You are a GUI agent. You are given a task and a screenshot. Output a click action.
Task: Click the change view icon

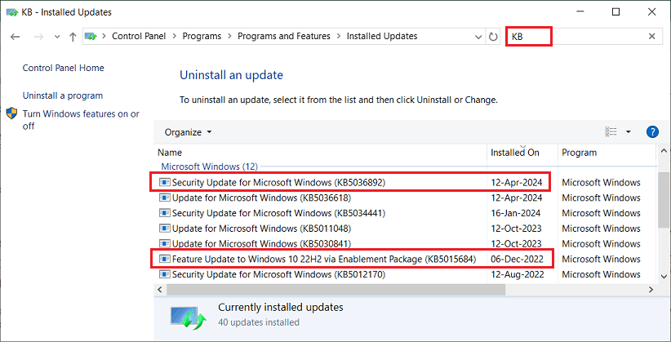611,132
